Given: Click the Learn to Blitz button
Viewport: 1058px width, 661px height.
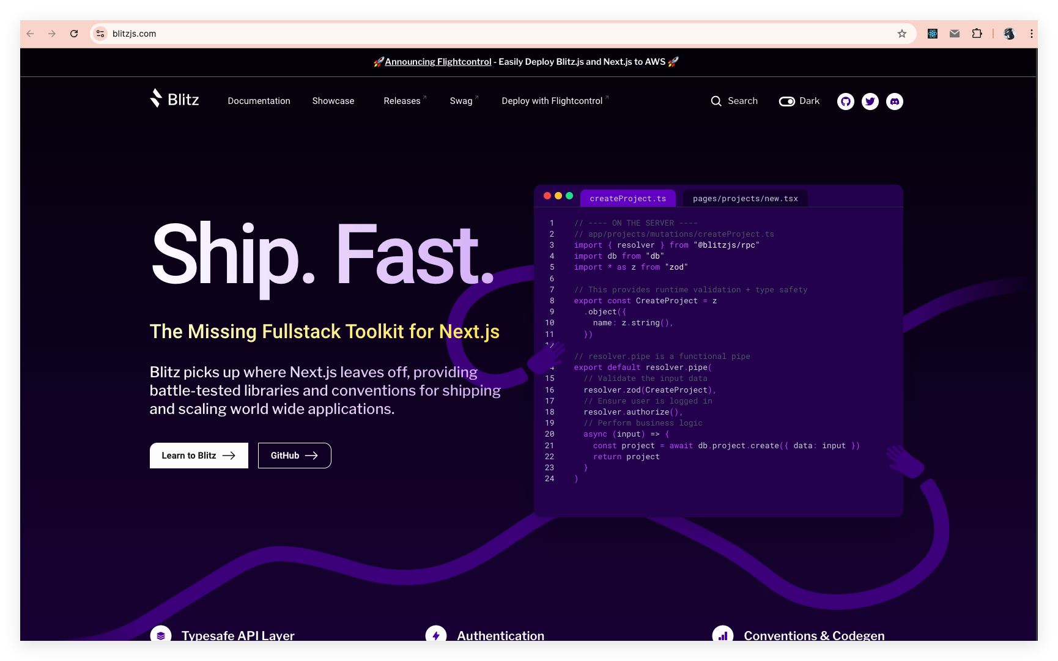Looking at the screenshot, I should [199, 456].
